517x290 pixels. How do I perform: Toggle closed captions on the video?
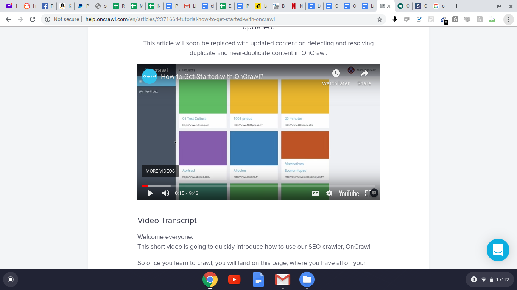coord(316,193)
